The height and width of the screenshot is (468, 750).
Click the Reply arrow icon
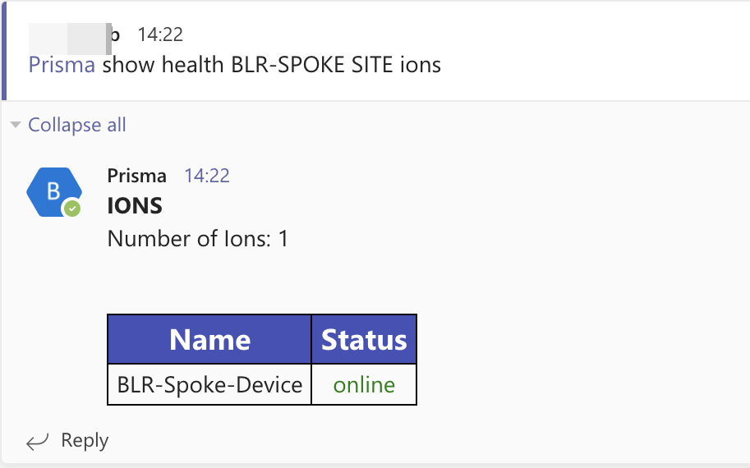pos(37,442)
